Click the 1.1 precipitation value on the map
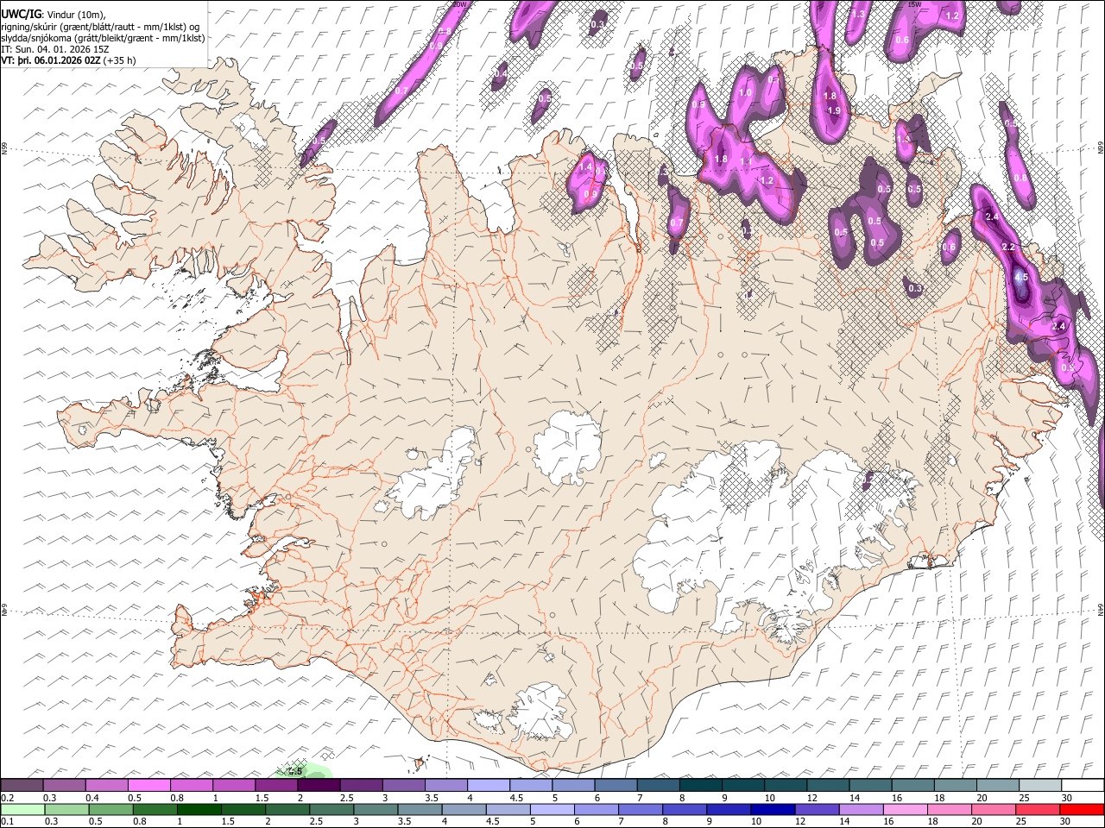Image resolution: width=1105 pixels, height=828 pixels. [746, 161]
